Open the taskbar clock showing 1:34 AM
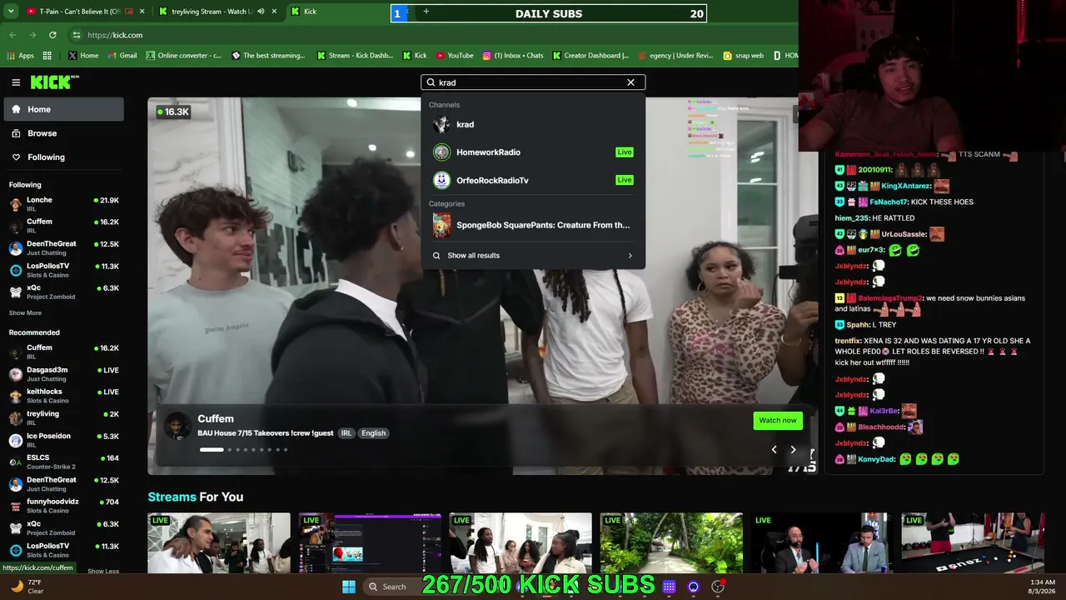 tap(1042, 587)
